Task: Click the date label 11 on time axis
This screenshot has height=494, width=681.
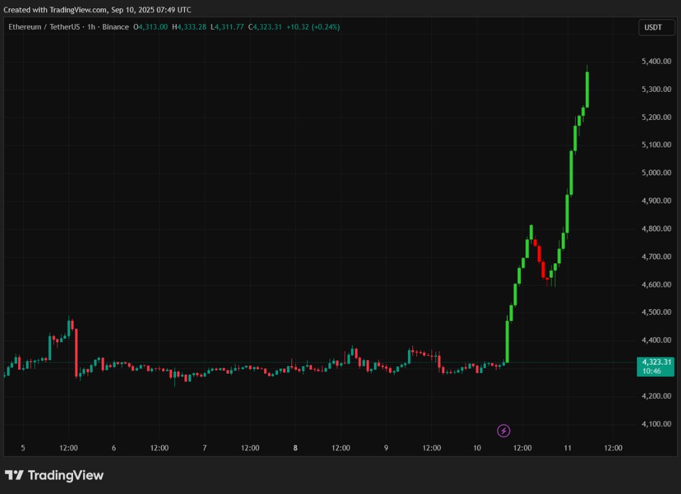Action: (567, 448)
